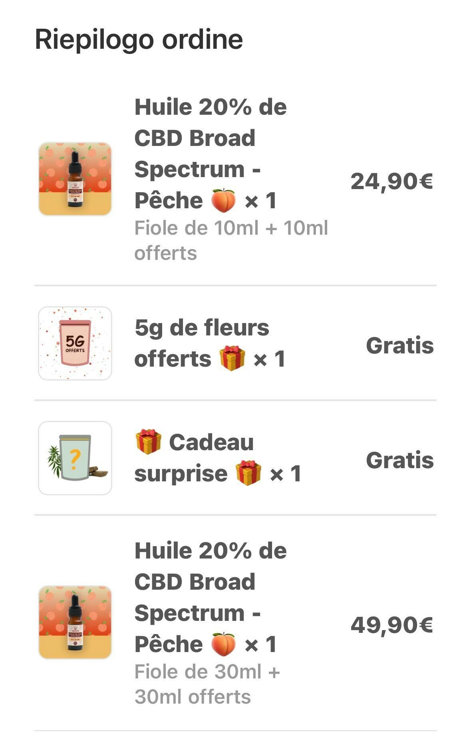Tap the gift emoji after the word "surprise"
This screenshot has width=471, height=734.
pyautogui.click(x=248, y=473)
